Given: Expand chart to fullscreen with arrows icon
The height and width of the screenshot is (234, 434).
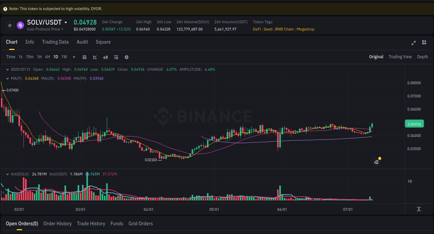Looking at the screenshot, I should click(x=414, y=42).
